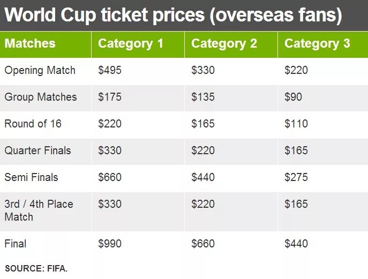Click the Category 2 column header
The width and height of the screenshot is (368, 279).
(x=224, y=43)
